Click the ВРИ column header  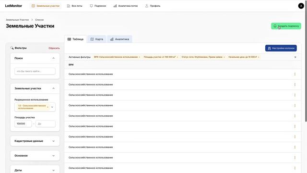tap(71, 65)
